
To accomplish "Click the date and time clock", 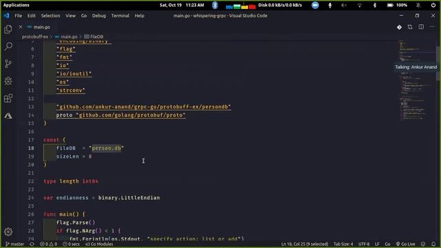I will click(182, 5).
